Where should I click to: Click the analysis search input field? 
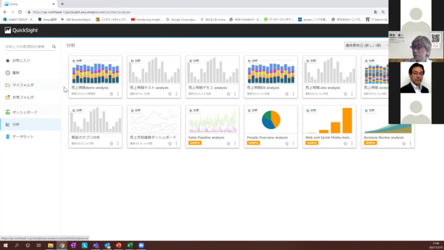tap(28, 47)
